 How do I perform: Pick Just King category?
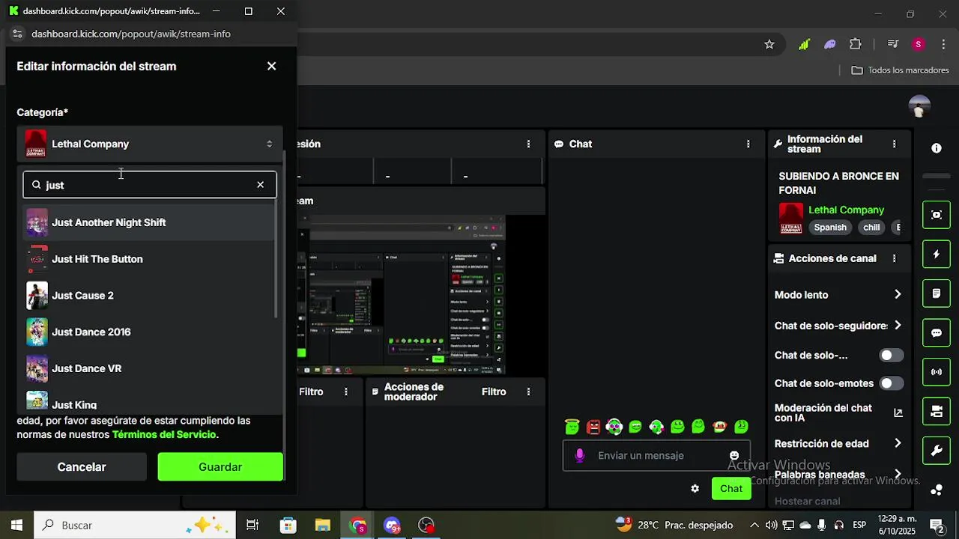point(148,402)
